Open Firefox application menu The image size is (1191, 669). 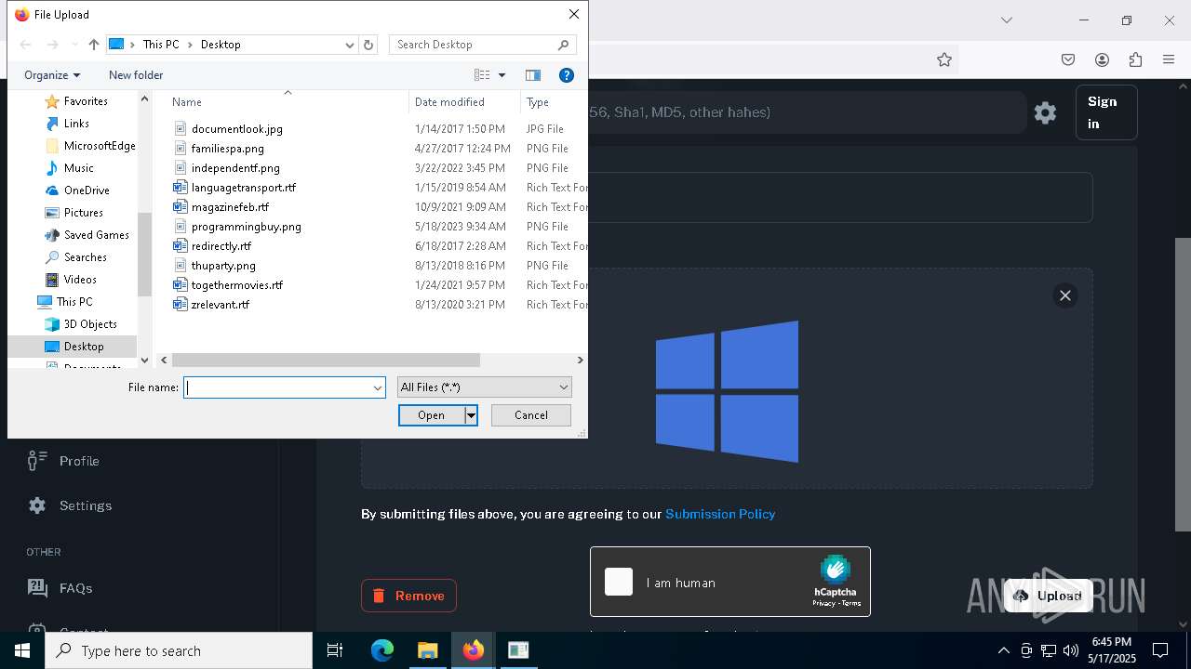[x=1169, y=59]
